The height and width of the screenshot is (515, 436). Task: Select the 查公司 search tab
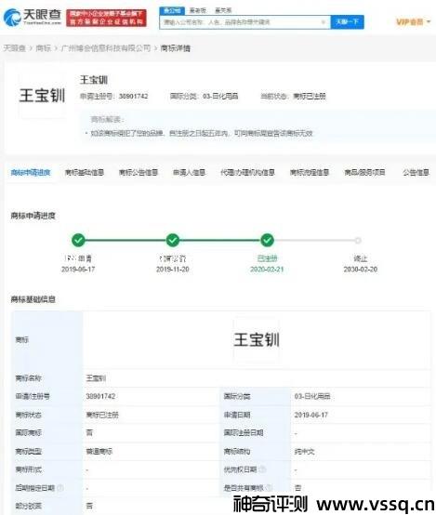pos(172,10)
